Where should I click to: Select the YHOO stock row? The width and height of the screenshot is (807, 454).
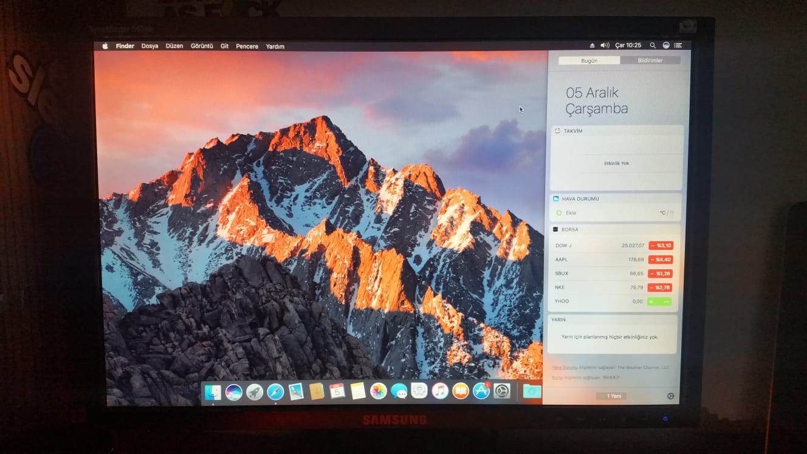pyautogui.click(x=613, y=301)
